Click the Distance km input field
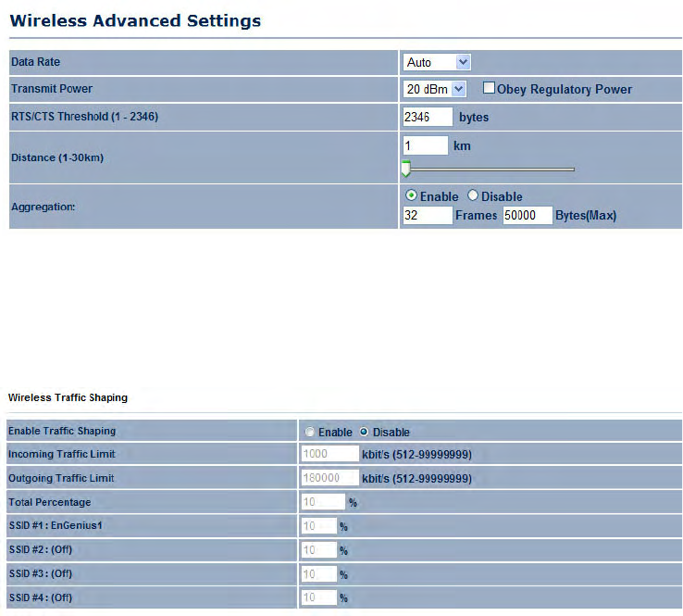683x616 pixels. coord(425,145)
